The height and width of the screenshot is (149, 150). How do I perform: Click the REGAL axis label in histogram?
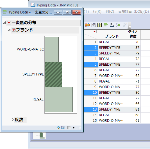click(x=38, y=99)
